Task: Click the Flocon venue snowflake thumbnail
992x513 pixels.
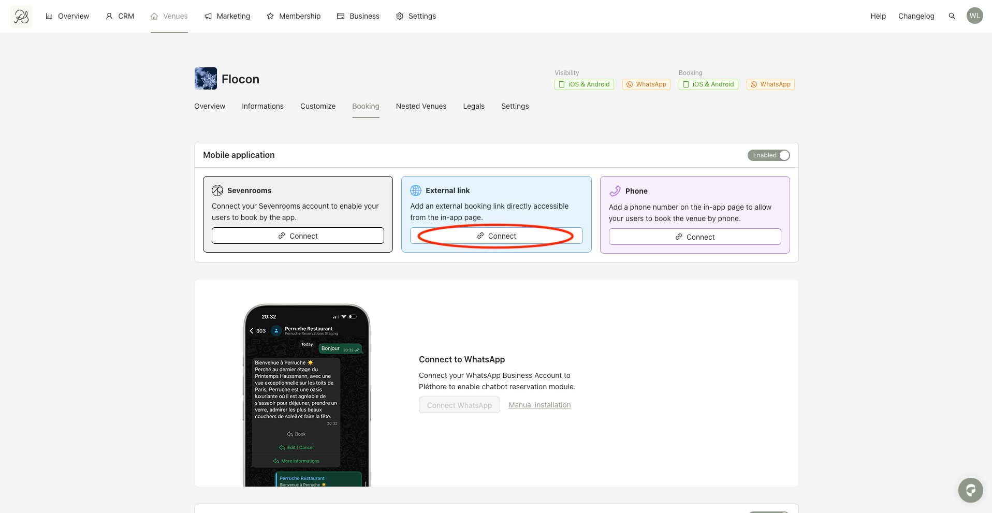Action: [206, 79]
